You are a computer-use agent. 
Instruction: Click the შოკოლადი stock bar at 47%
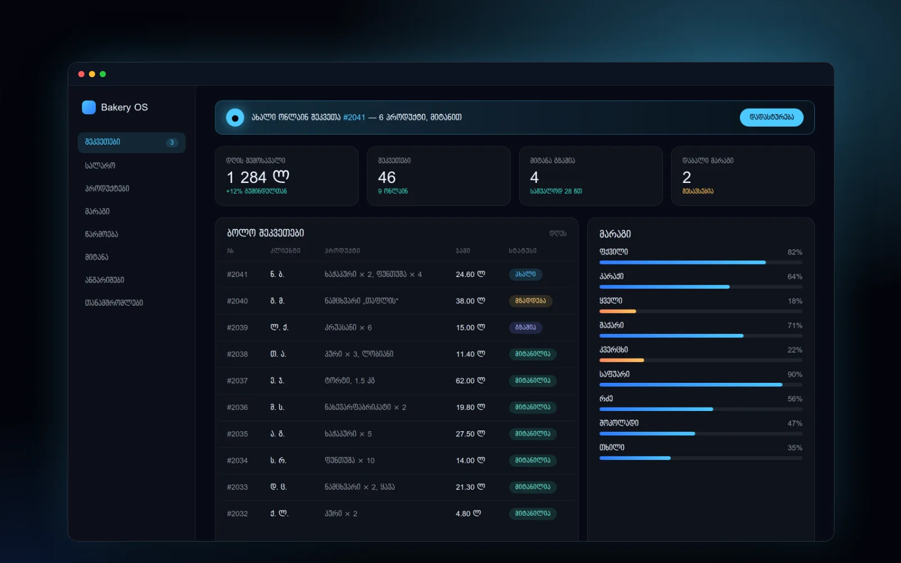701,434
